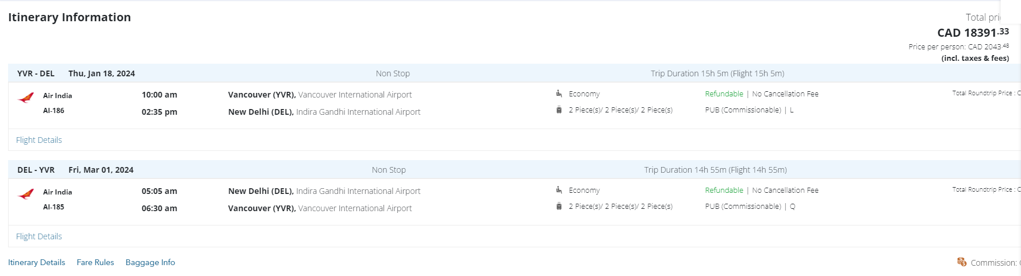This screenshot has height=276, width=1021.
Task: Click the Commission label text
Action: pyautogui.click(x=994, y=263)
